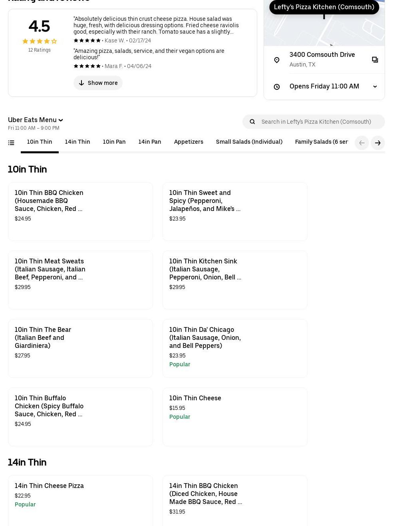Select the Appetizers tab

click(189, 142)
